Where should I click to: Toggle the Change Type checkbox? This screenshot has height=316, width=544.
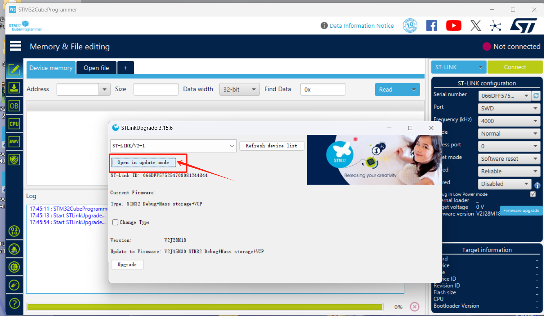[115, 222]
